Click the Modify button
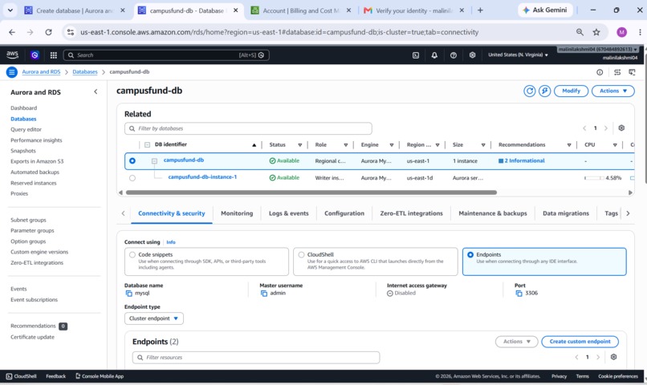This screenshot has width=647, height=385. point(571,91)
